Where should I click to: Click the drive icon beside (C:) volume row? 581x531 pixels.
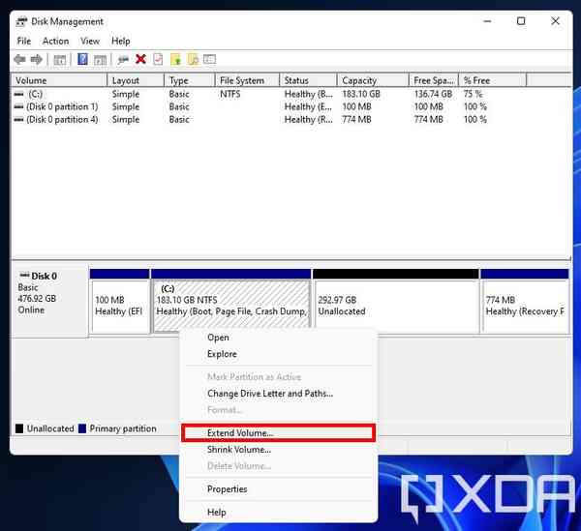point(19,94)
